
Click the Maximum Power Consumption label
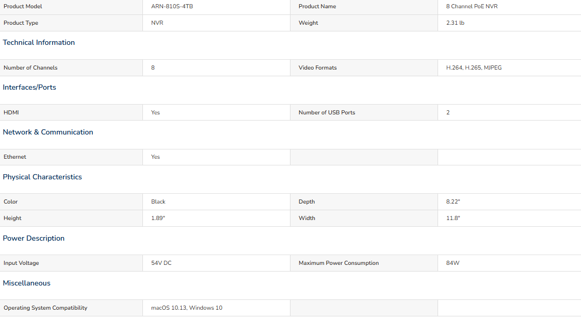[338, 263]
